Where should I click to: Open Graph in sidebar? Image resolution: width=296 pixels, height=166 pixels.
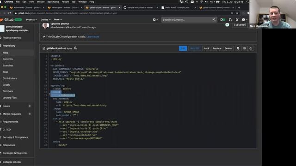[x=6, y=85]
